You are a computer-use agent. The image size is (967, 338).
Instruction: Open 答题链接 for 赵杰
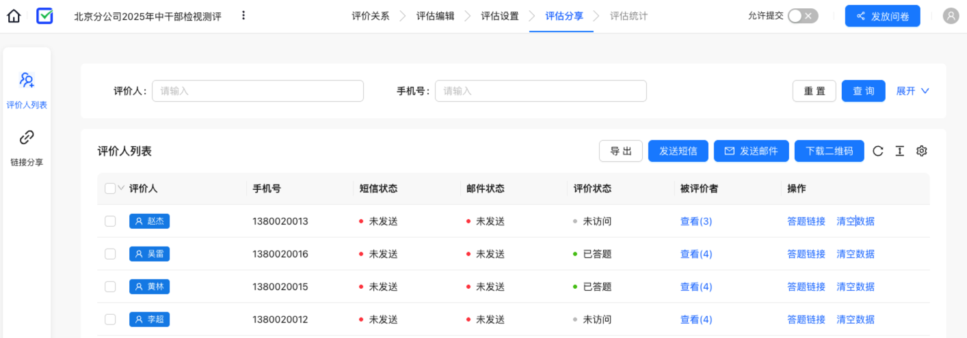806,221
